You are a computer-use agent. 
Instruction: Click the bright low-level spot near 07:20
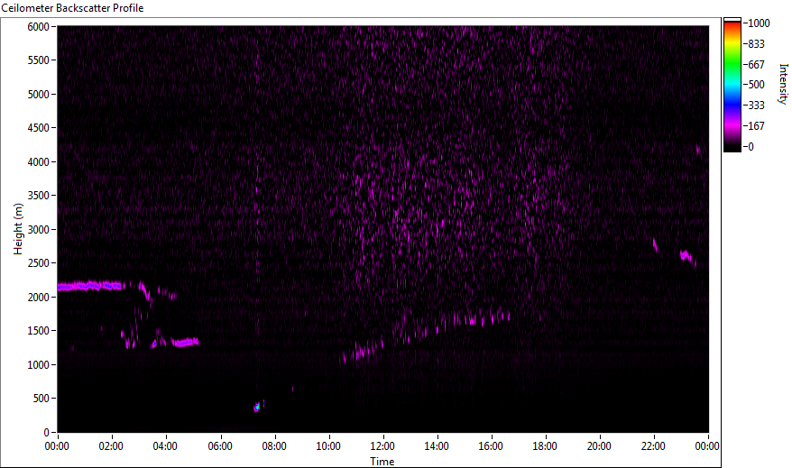257,407
